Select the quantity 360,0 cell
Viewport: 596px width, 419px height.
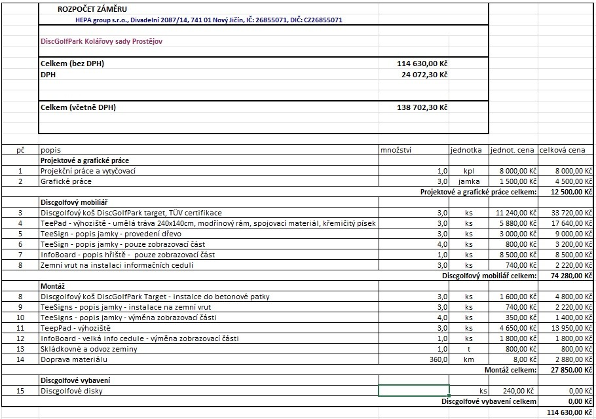coord(413,359)
